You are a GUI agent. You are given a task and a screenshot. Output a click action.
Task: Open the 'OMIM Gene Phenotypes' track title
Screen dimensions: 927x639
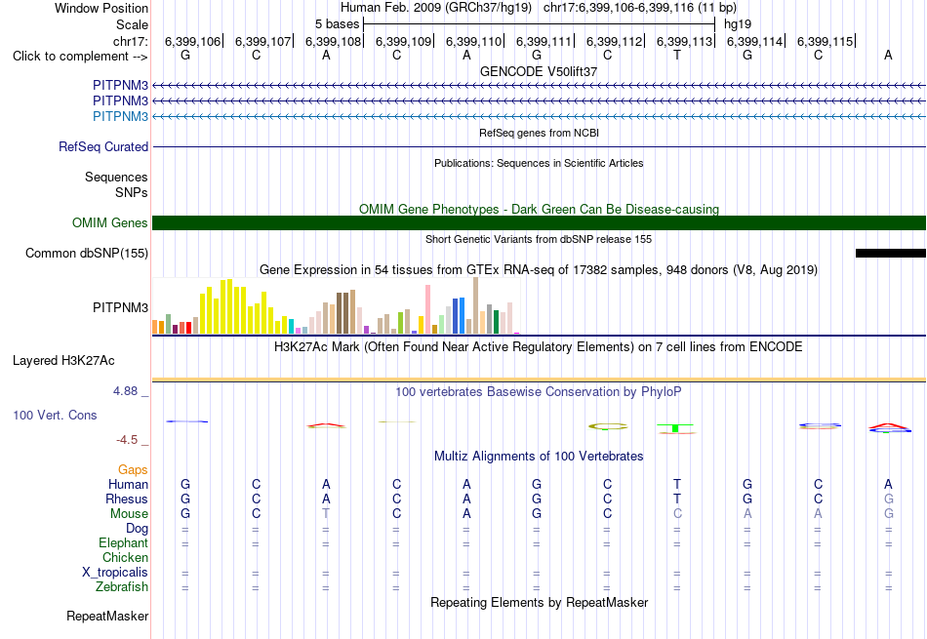click(539, 209)
